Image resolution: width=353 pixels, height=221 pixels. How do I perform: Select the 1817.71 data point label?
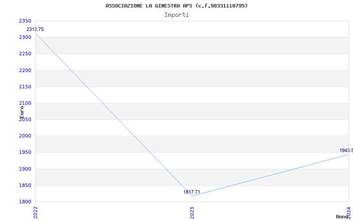coord(192,192)
